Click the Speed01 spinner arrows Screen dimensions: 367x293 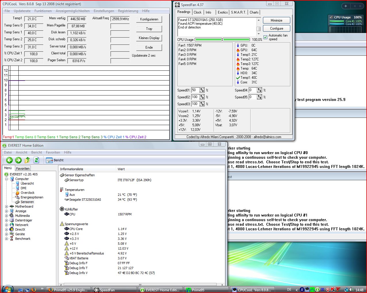pyautogui.click(x=202, y=90)
